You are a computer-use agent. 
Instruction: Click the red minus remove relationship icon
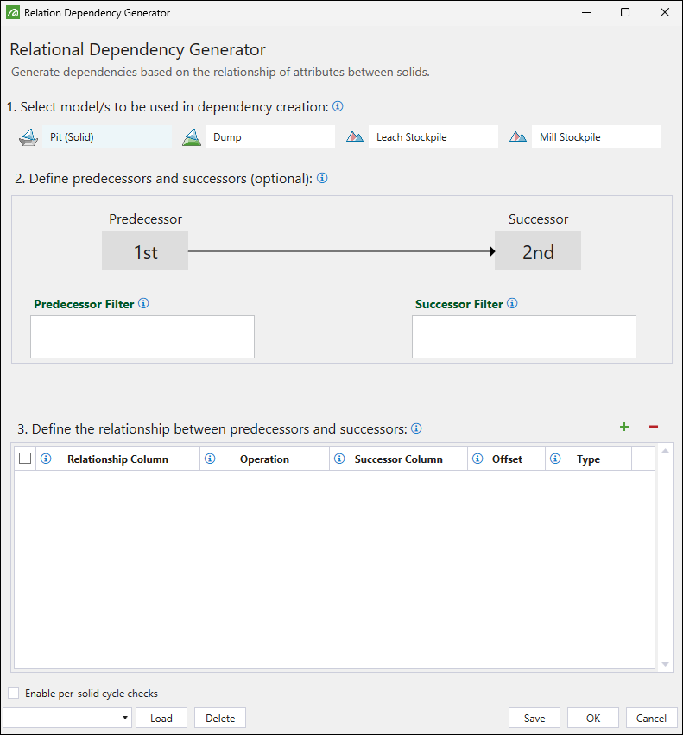pyautogui.click(x=654, y=427)
